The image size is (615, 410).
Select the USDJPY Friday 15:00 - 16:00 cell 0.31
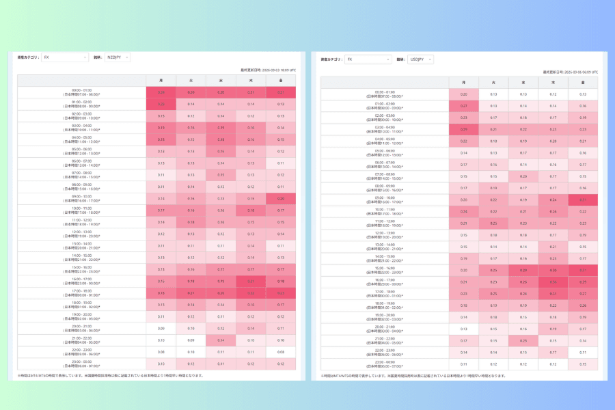[x=583, y=271]
